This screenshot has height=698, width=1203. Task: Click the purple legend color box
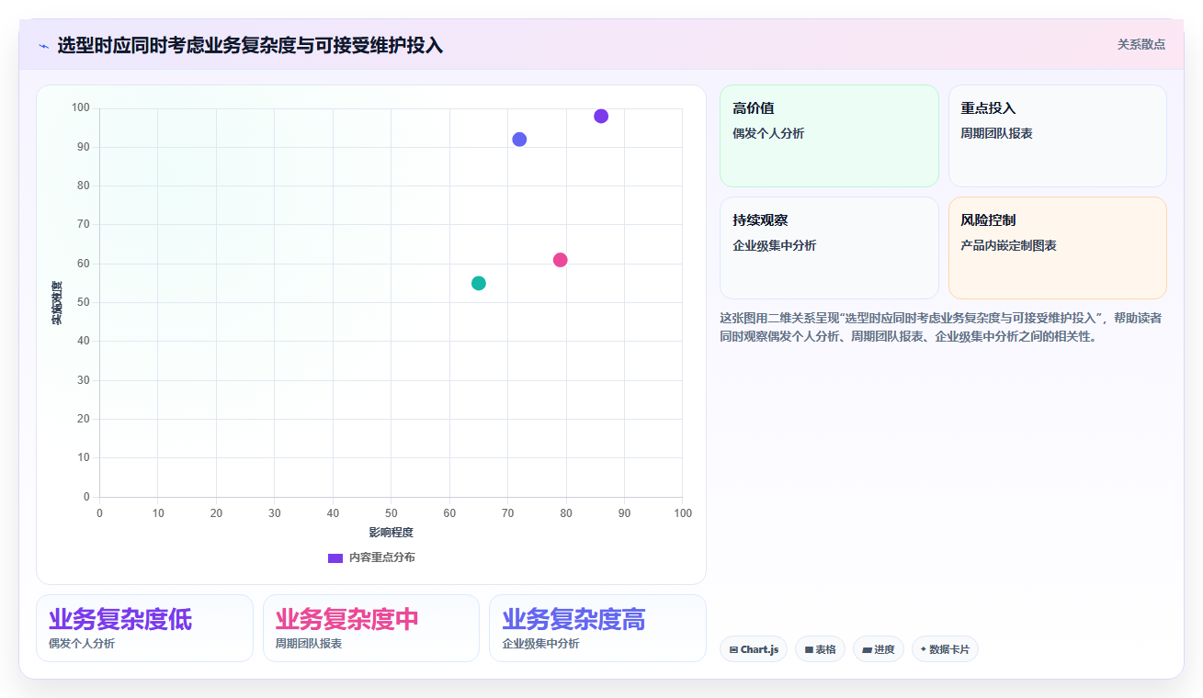tap(335, 558)
